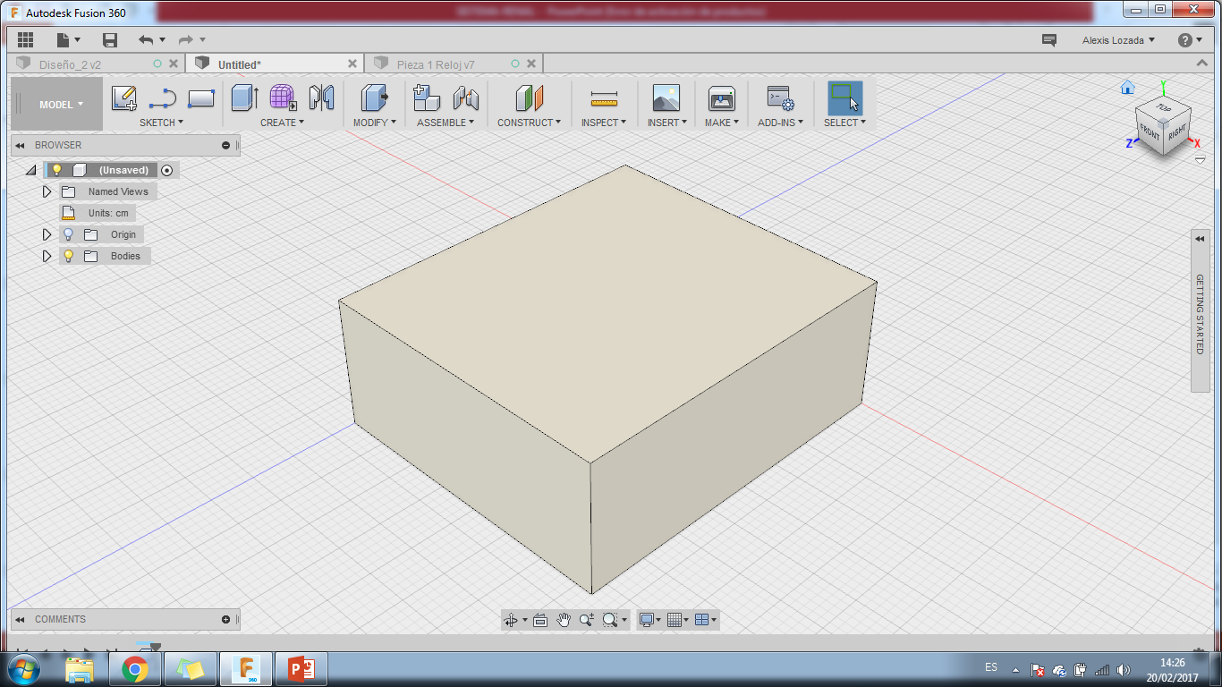Collapse the BROWSER panel with double arrows
1222x687 pixels.
(20, 145)
